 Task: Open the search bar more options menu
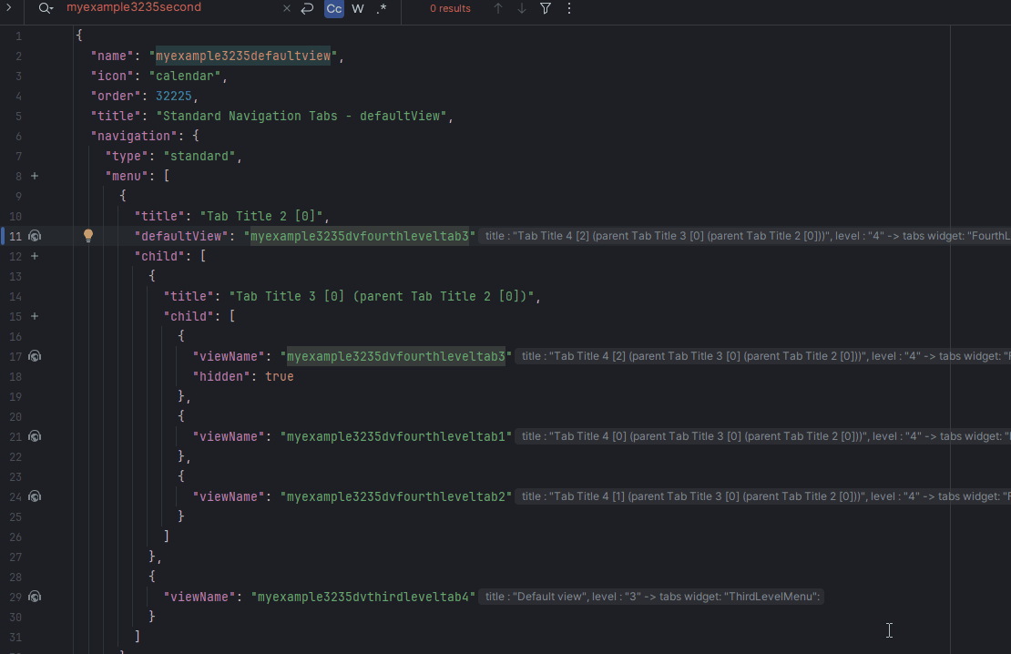click(568, 8)
